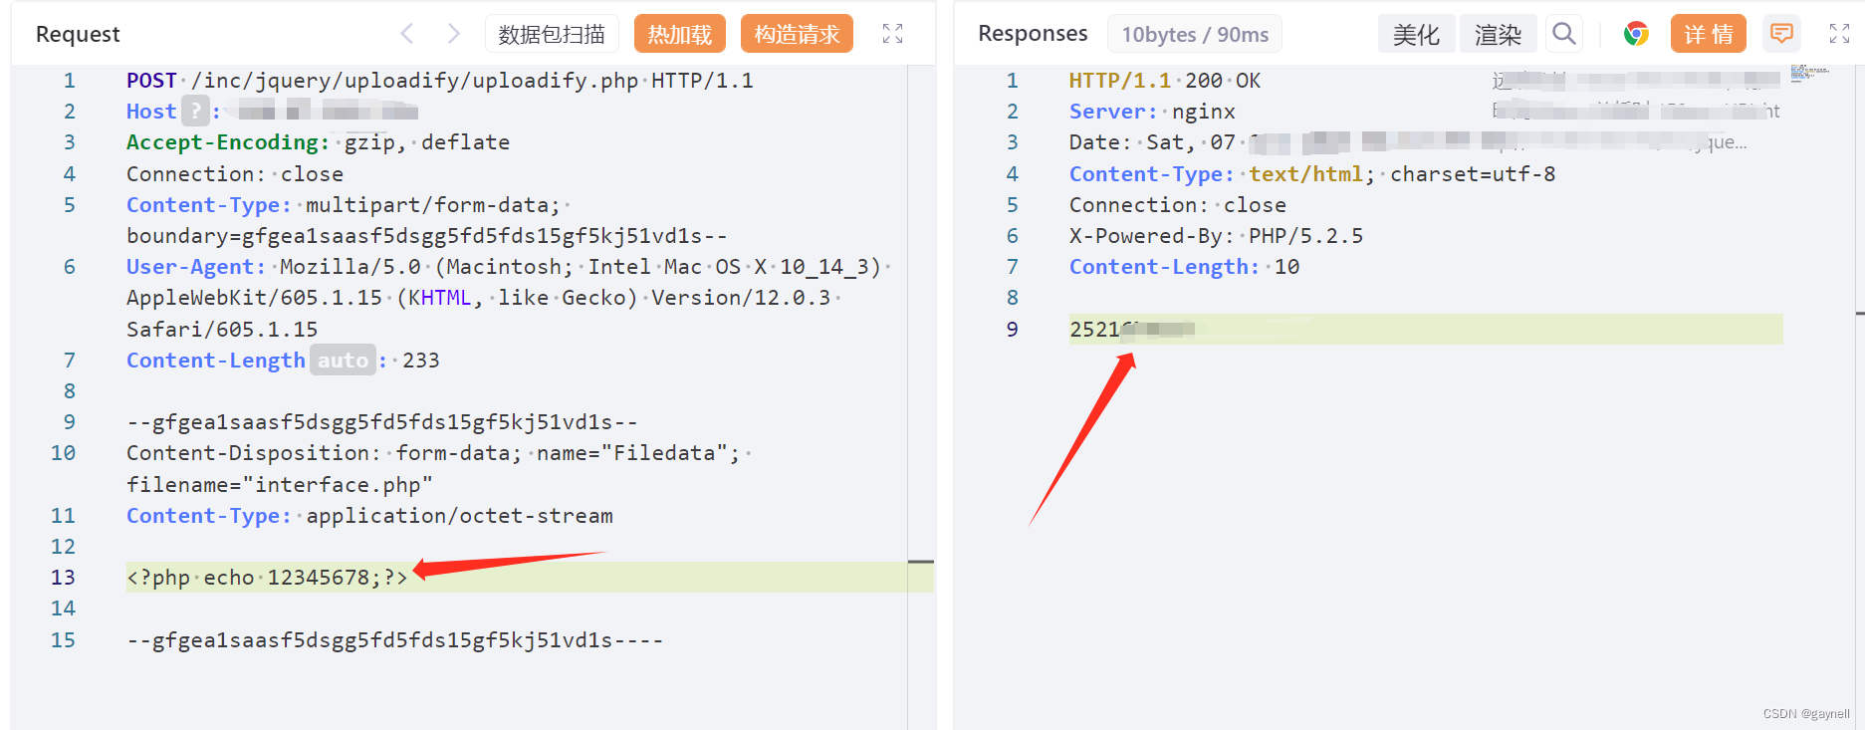Expand the Request panel to fullscreen

893,34
